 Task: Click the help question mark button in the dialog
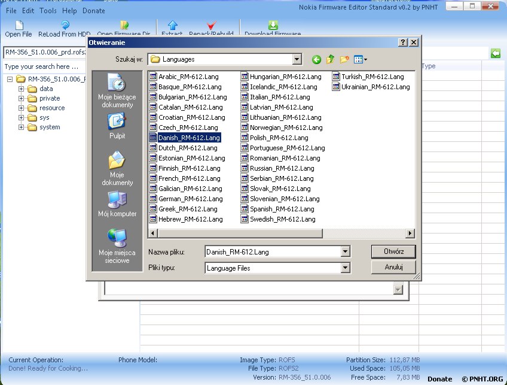(403, 43)
